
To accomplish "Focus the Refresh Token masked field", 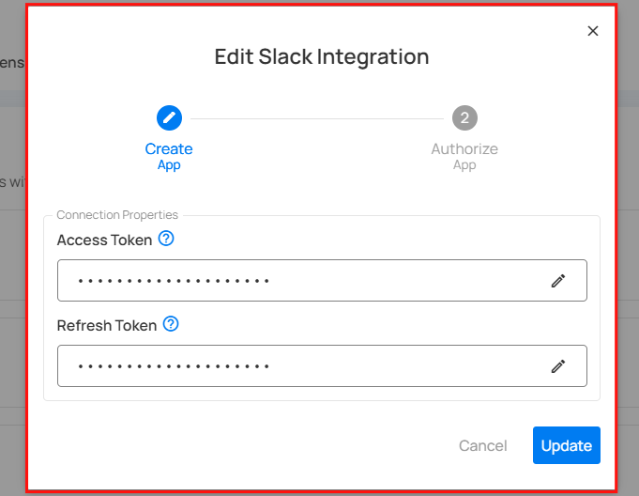I will coord(322,365).
